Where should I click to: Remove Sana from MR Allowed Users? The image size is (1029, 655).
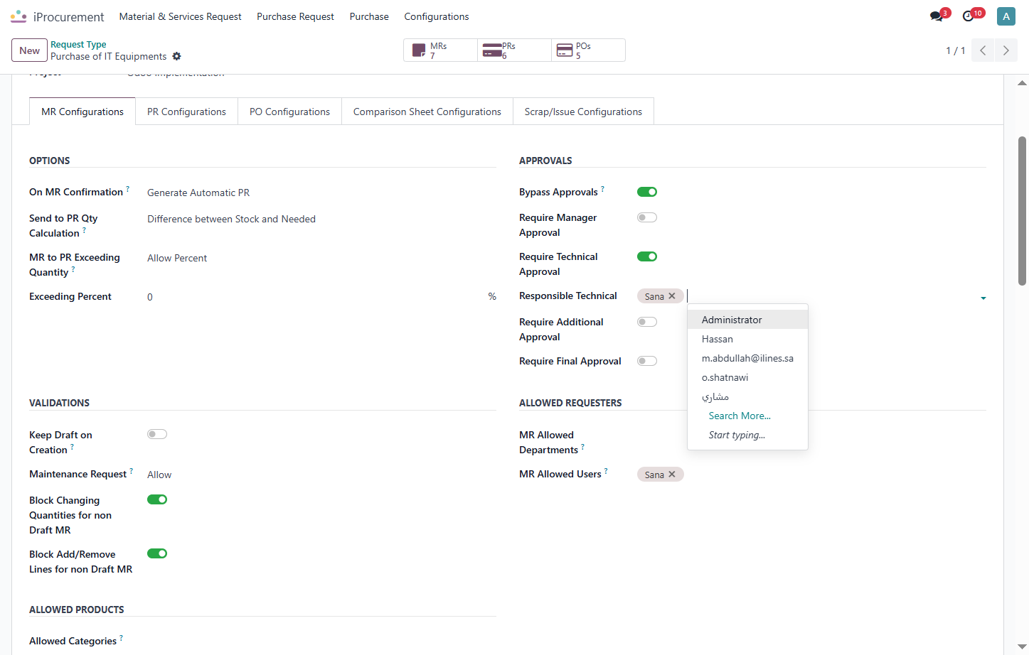pyautogui.click(x=672, y=475)
